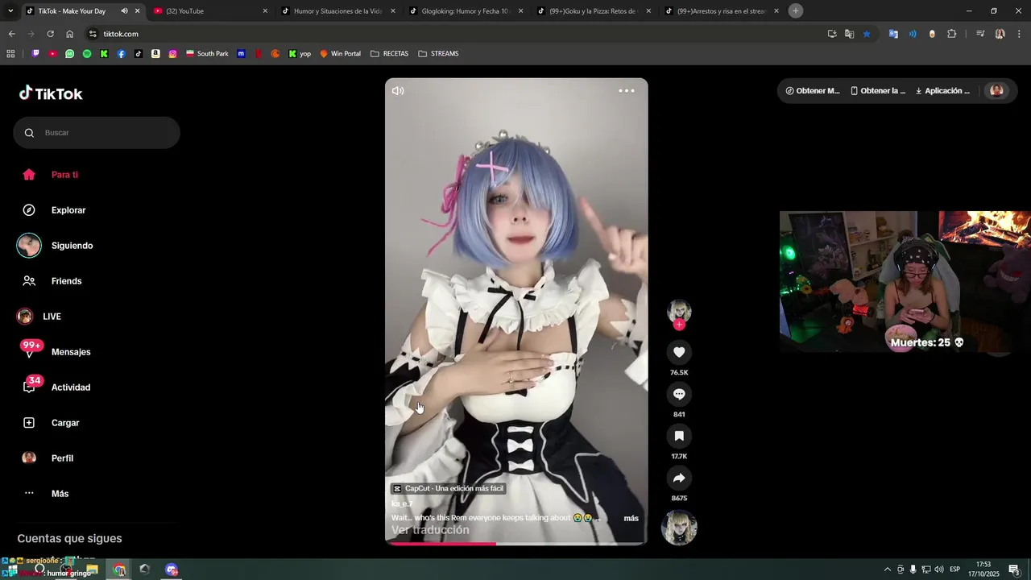Click the translate page icon
Screen dimensions: 1031x580
click(849, 34)
